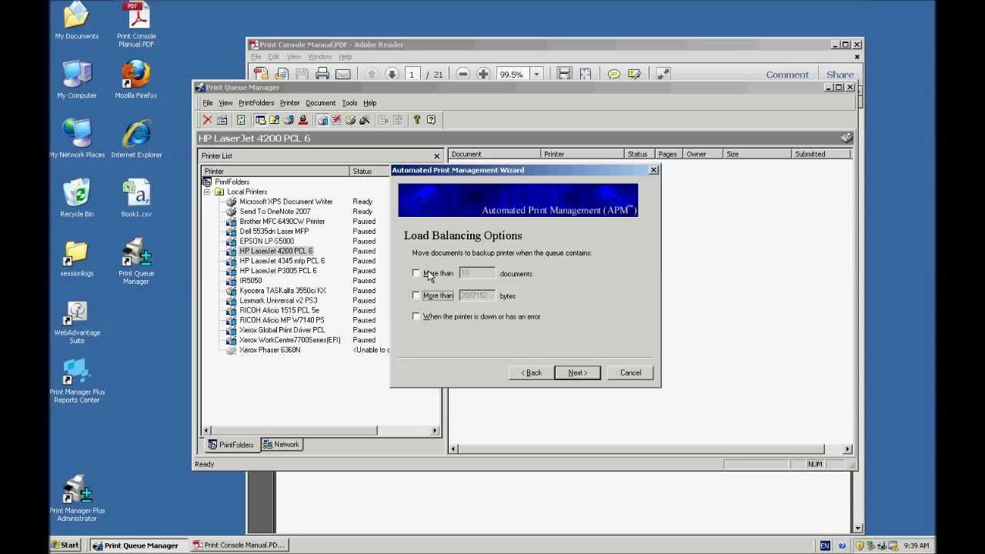Select the sessionlogs folder on desktop
The height and width of the screenshot is (554, 985).
click(77, 258)
